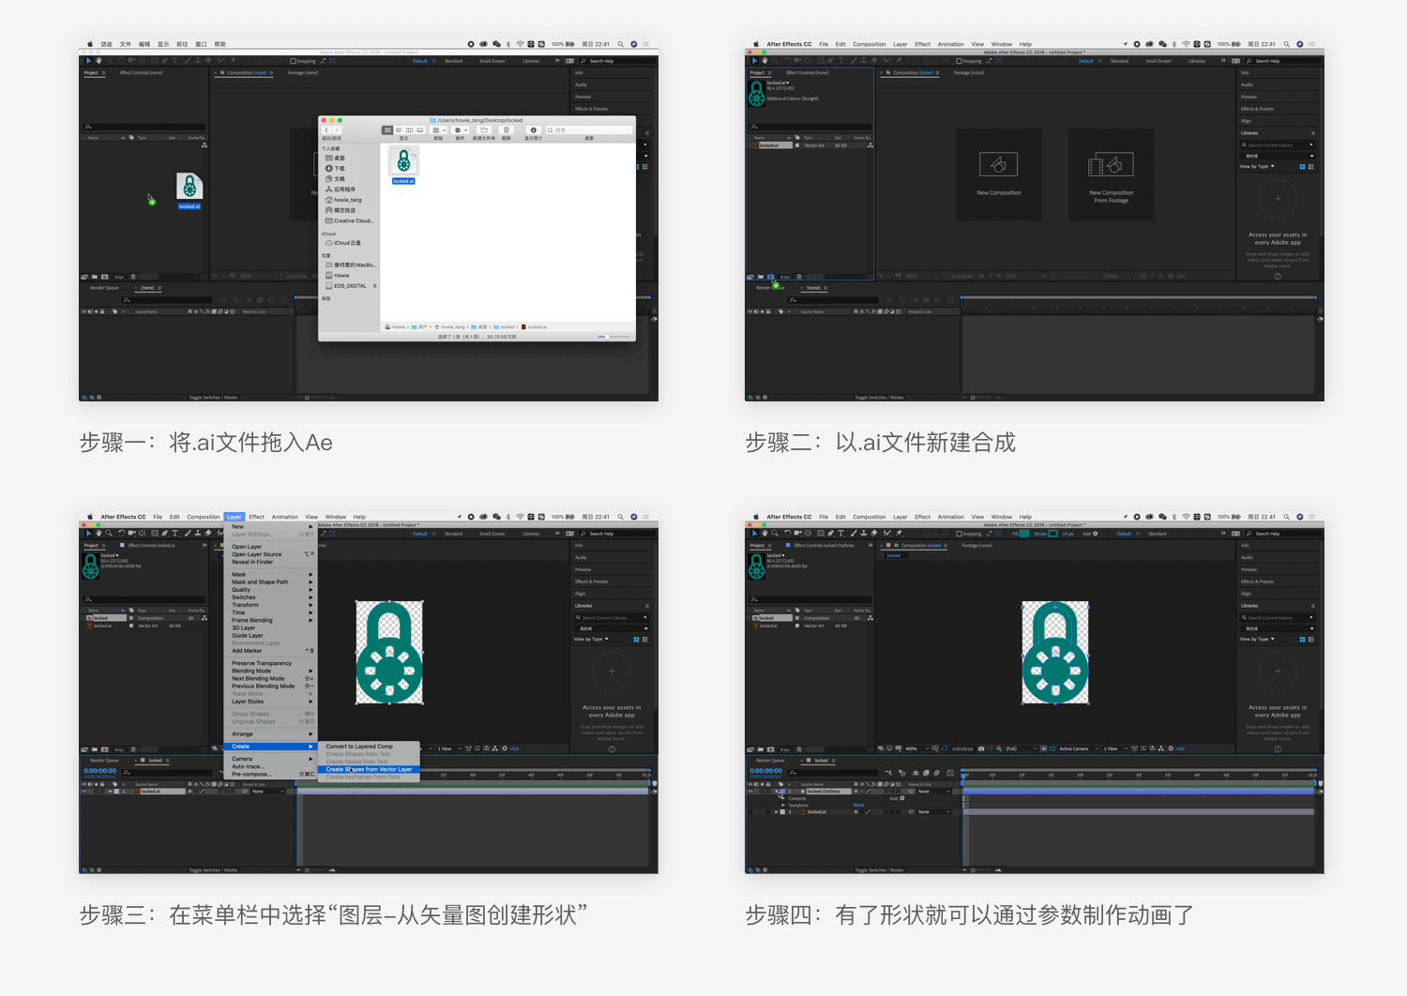This screenshot has width=1407, height=996.
Task: Select the Puppet Pin tool in step four
Action: (899, 534)
